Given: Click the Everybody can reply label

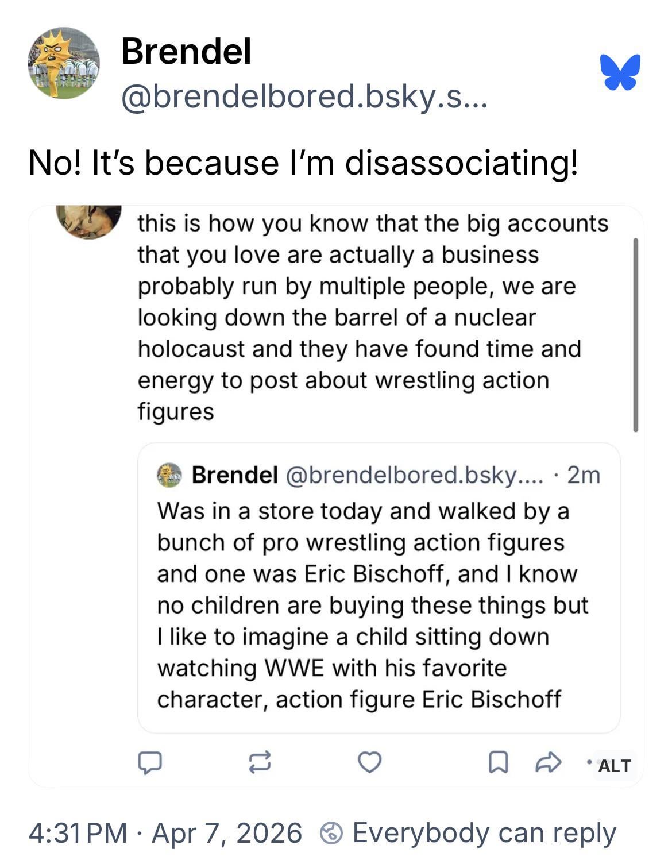Looking at the screenshot, I should pos(484,833).
